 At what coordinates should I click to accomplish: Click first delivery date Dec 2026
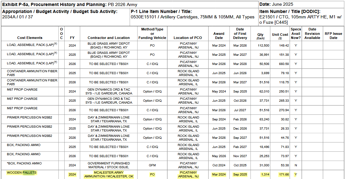[x=240, y=128]
